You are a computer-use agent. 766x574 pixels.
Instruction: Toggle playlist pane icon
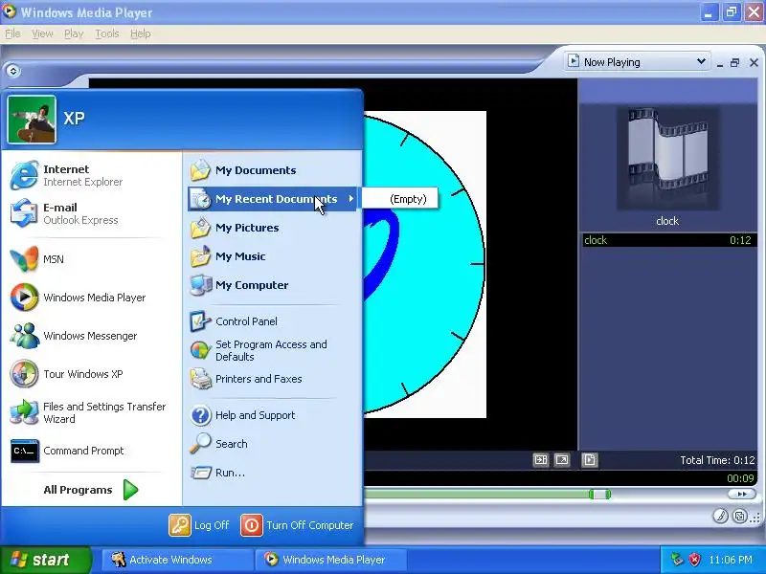590,460
